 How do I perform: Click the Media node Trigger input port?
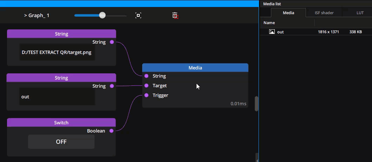coord(146,95)
